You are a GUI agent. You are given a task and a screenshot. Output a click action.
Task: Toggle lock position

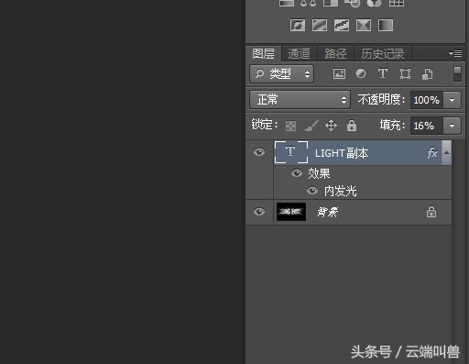click(x=331, y=126)
